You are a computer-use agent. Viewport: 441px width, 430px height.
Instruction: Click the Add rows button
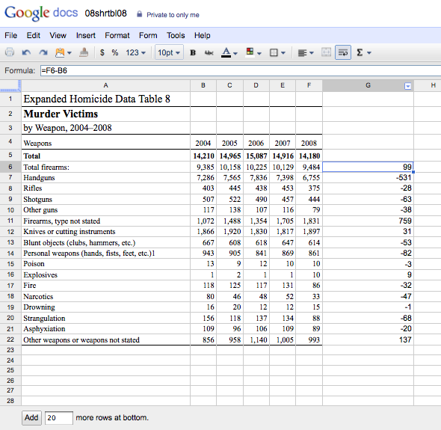pos(31,417)
